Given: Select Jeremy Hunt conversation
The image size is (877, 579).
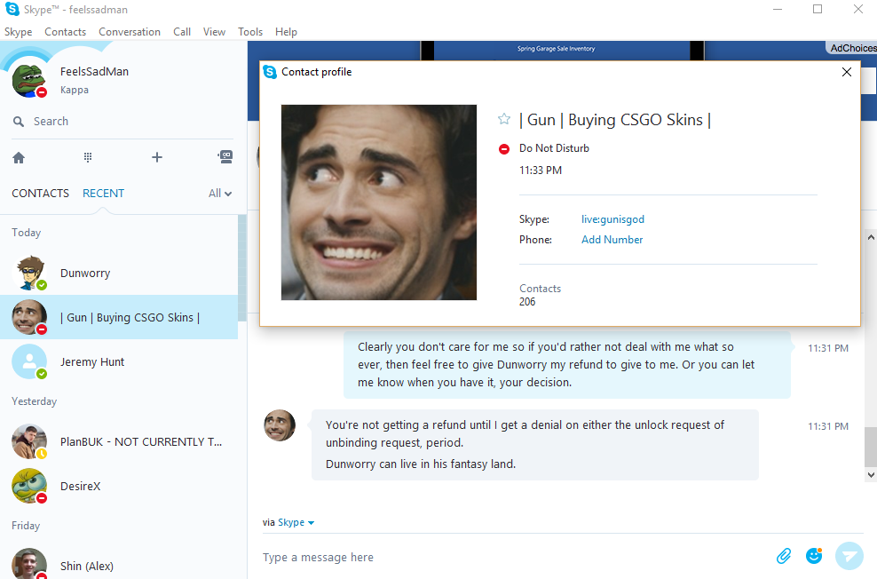Looking at the screenshot, I should point(119,362).
